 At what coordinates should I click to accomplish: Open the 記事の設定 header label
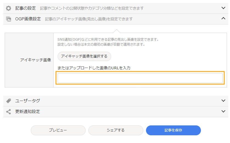pos(26,8)
